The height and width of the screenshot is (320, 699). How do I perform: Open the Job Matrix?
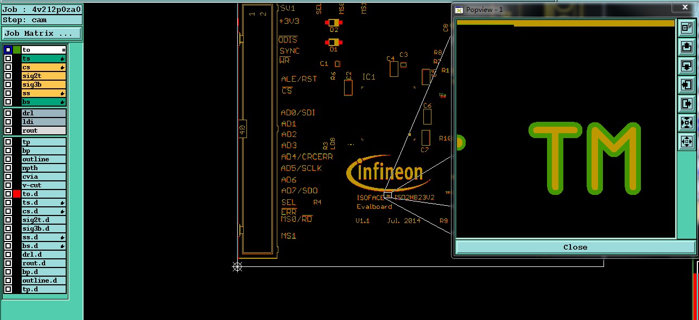[x=41, y=33]
